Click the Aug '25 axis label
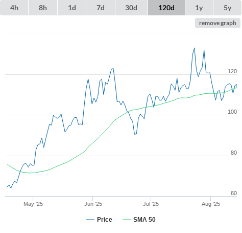 coord(211,204)
